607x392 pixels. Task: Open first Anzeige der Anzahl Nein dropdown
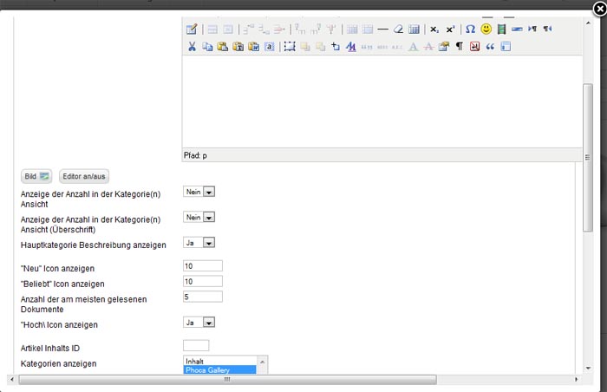tap(199, 191)
